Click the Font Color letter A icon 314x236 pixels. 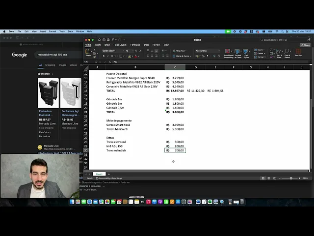pyautogui.click(x=136, y=56)
